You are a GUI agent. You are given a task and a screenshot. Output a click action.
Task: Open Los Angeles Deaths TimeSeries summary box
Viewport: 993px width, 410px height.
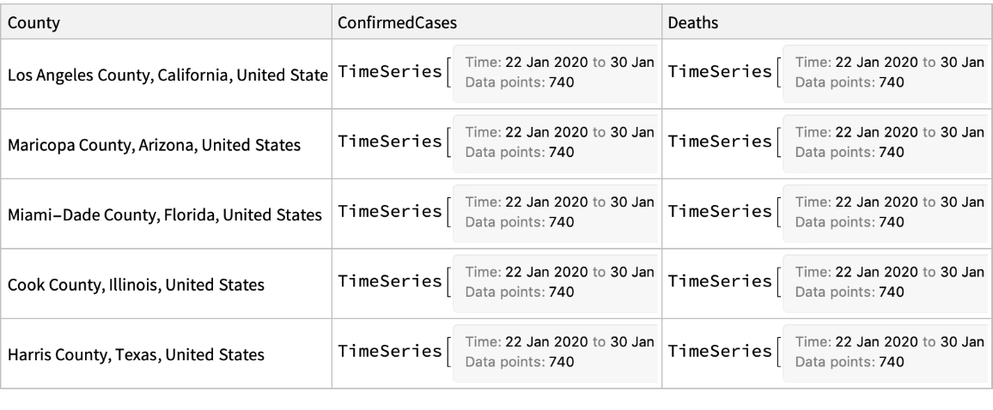[886, 73]
